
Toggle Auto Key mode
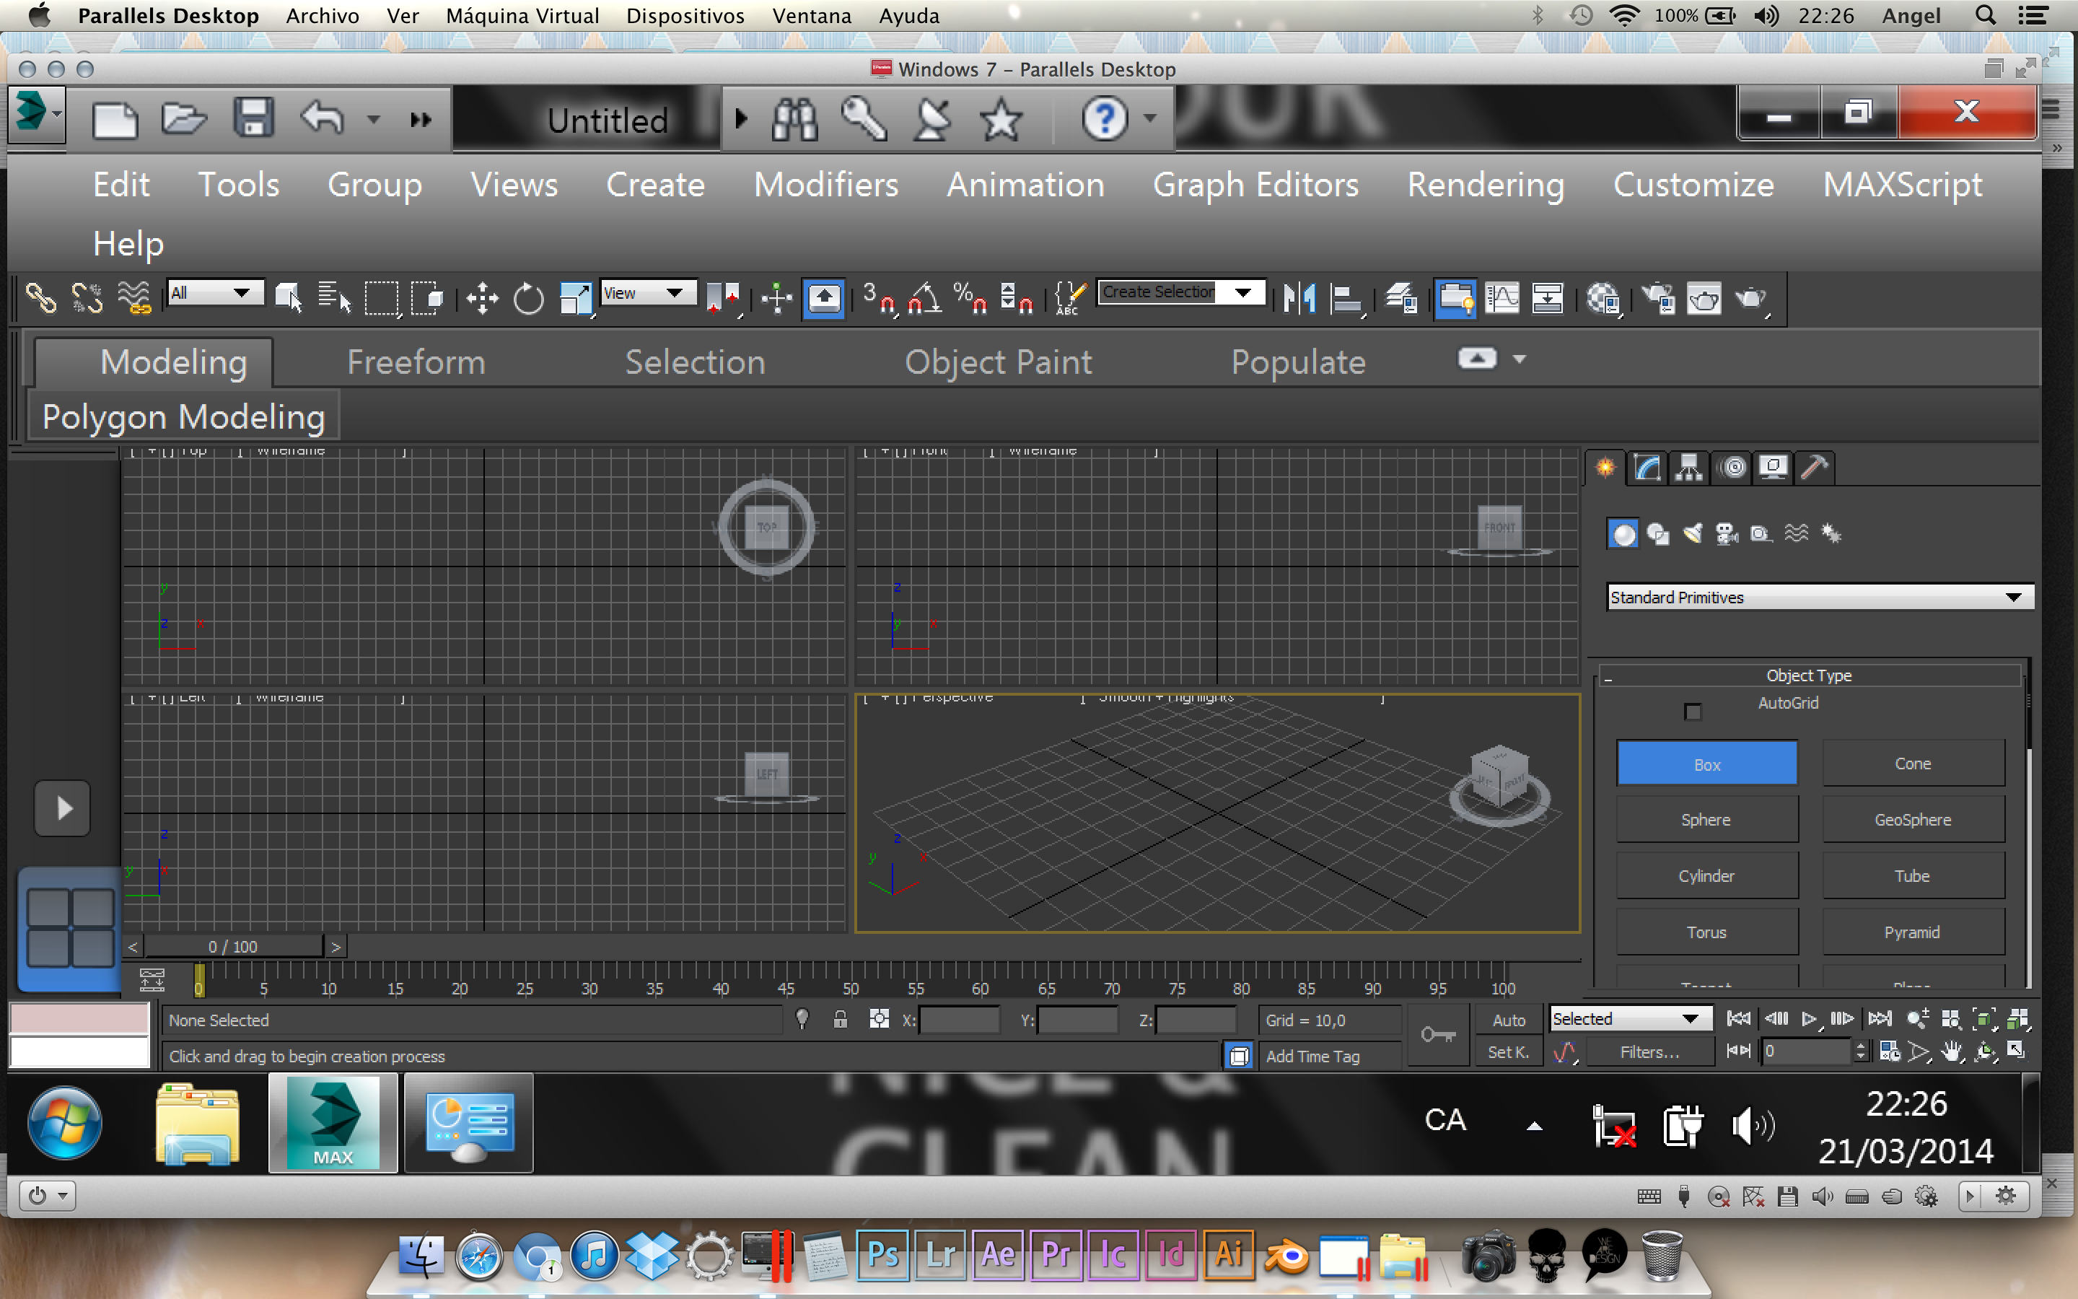click(1508, 1020)
